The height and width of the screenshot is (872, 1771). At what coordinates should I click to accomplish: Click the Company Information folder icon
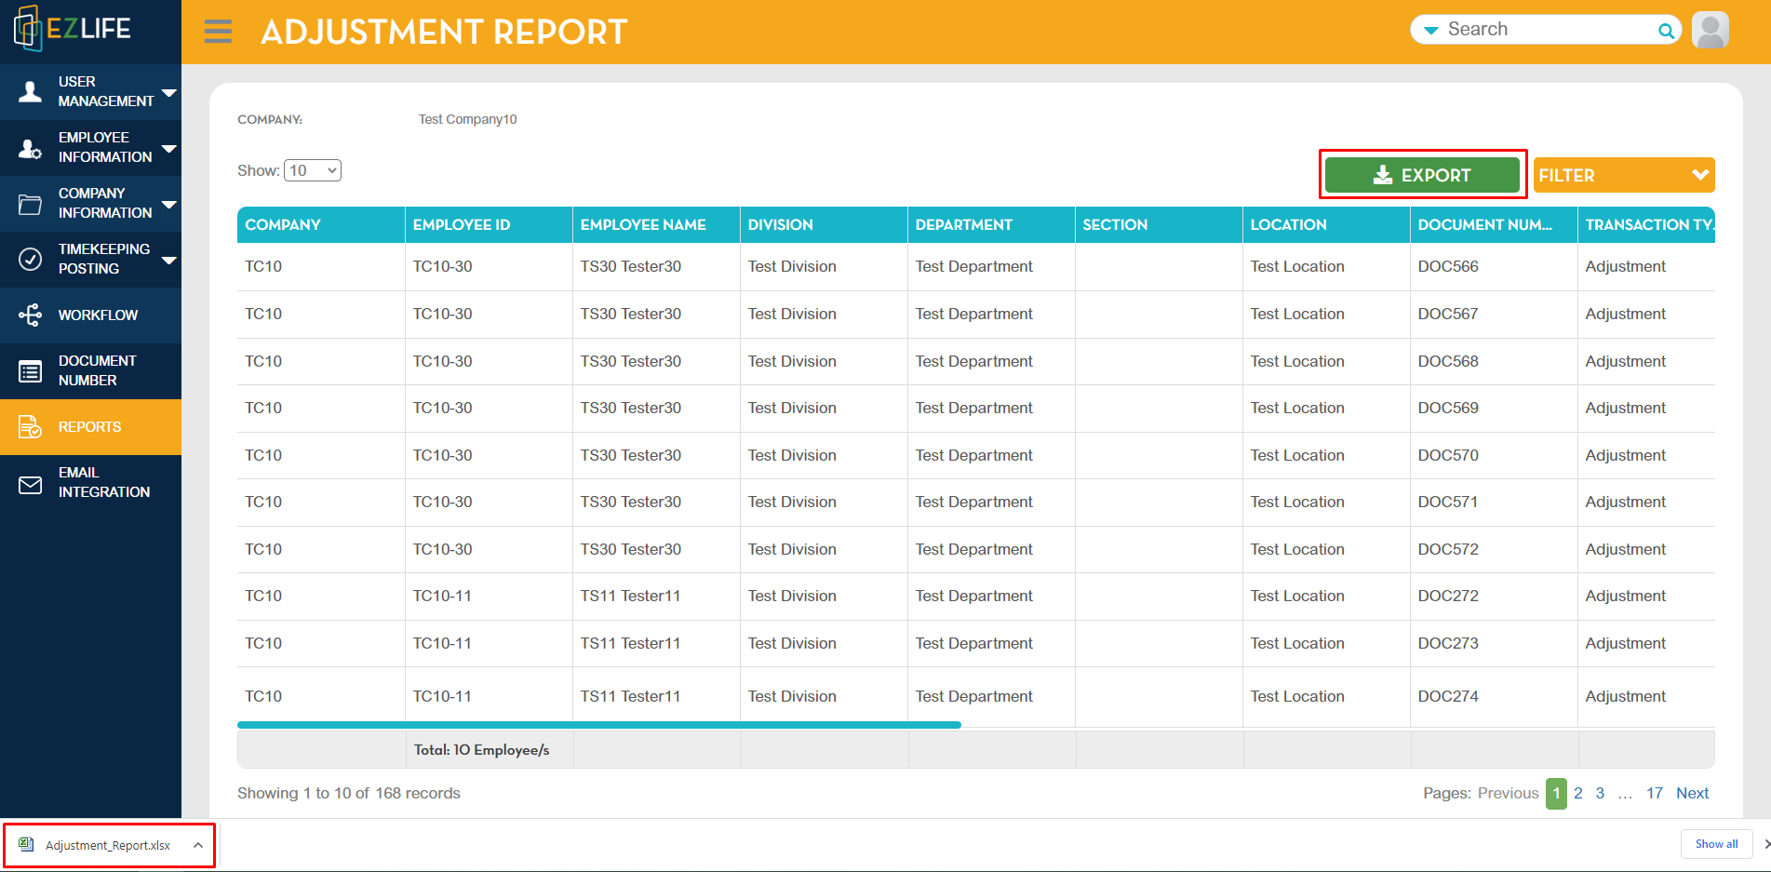click(30, 204)
